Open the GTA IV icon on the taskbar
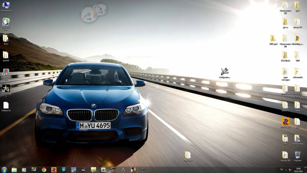This screenshot has height=173, width=307. click(x=103, y=170)
